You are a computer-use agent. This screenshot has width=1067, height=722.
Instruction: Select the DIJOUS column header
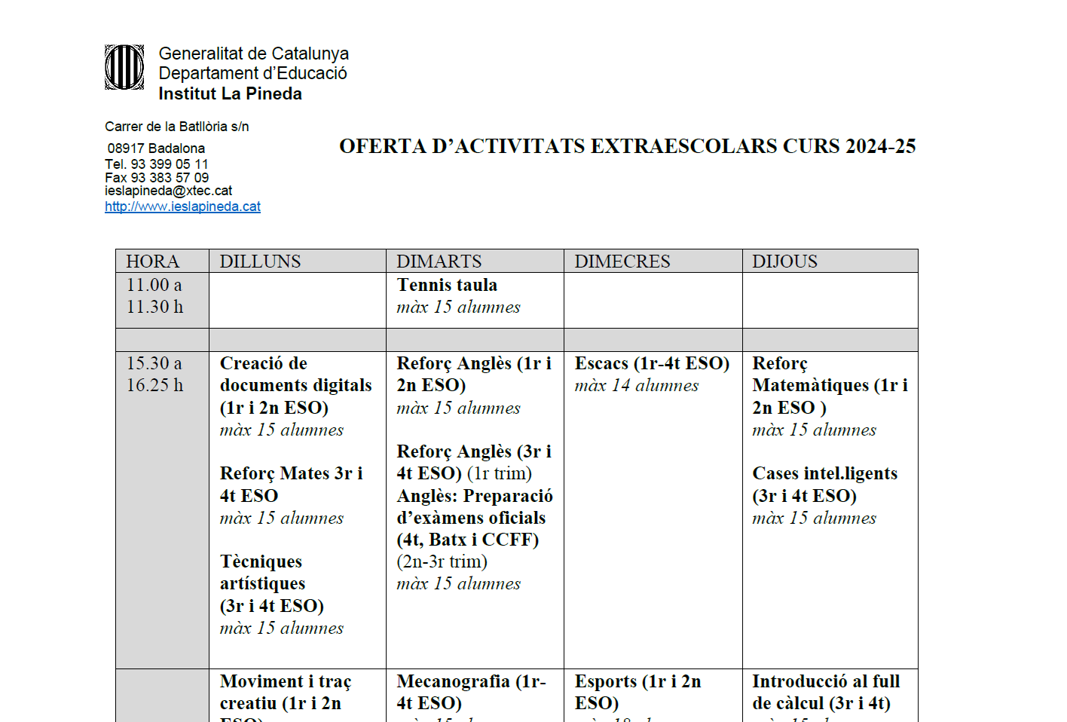784,262
